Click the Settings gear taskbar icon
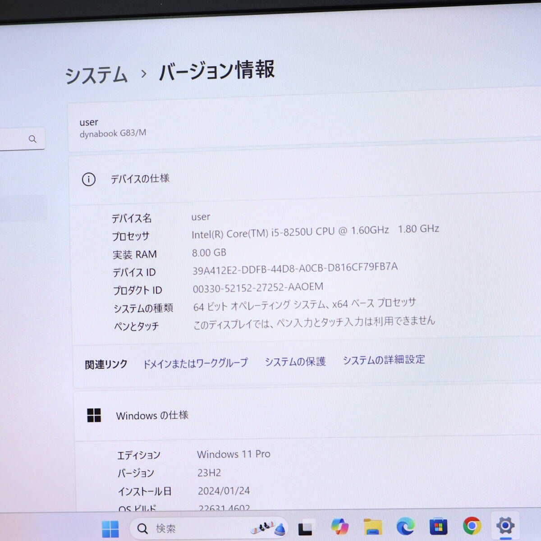The width and height of the screenshot is (541, 541). pos(505,525)
